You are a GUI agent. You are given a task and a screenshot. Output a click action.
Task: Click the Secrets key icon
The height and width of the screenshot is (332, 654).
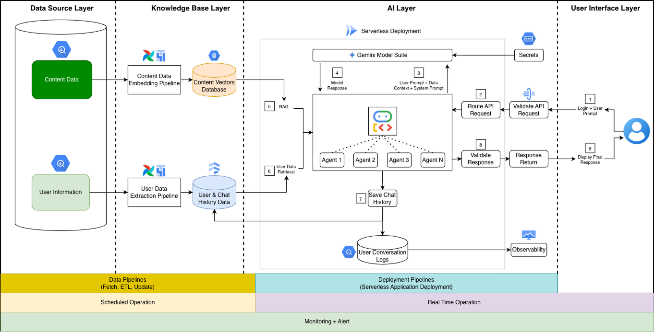529,39
